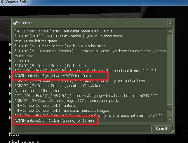Click the Steam logo beside Console title
This screenshot has width=188, height=143.
[16, 23]
